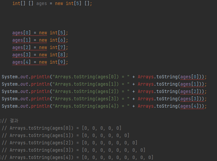Viewport: 217px width, 161px height.
Task: Click the println line for ages[1]
Action: click(104, 84)
